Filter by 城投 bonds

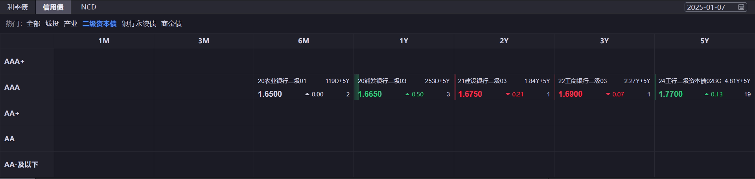coord(52,24)
